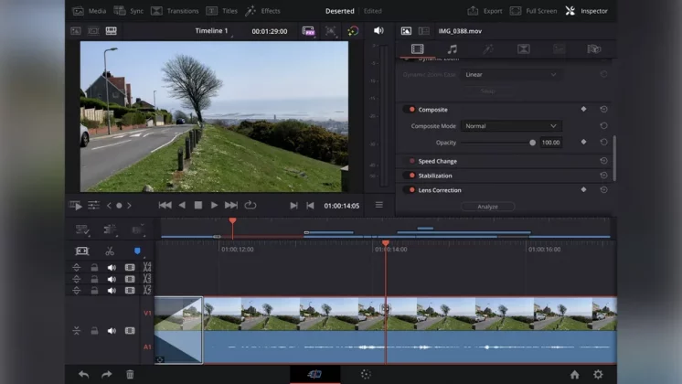Select the razor split clip tool
Screen dimensions: 682x384
point(110,251)
